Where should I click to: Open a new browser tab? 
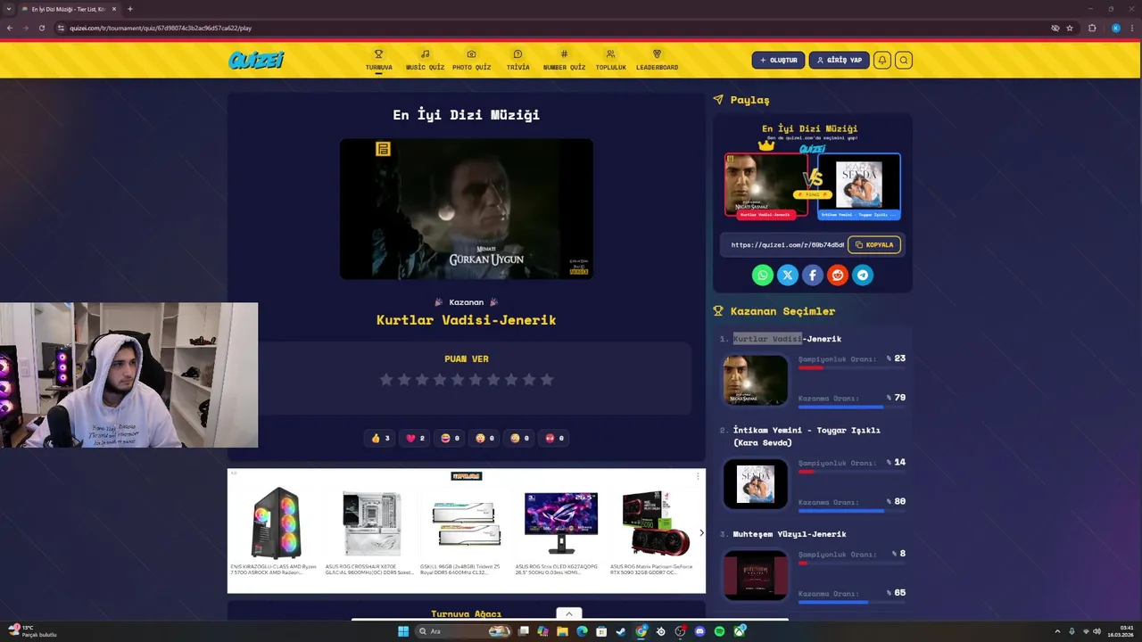130,9
